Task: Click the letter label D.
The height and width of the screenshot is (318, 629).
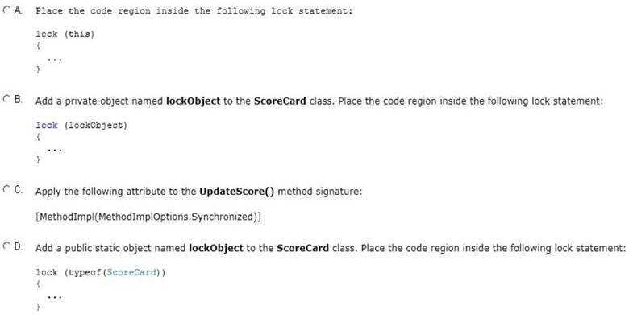Action: coord(18,246)
